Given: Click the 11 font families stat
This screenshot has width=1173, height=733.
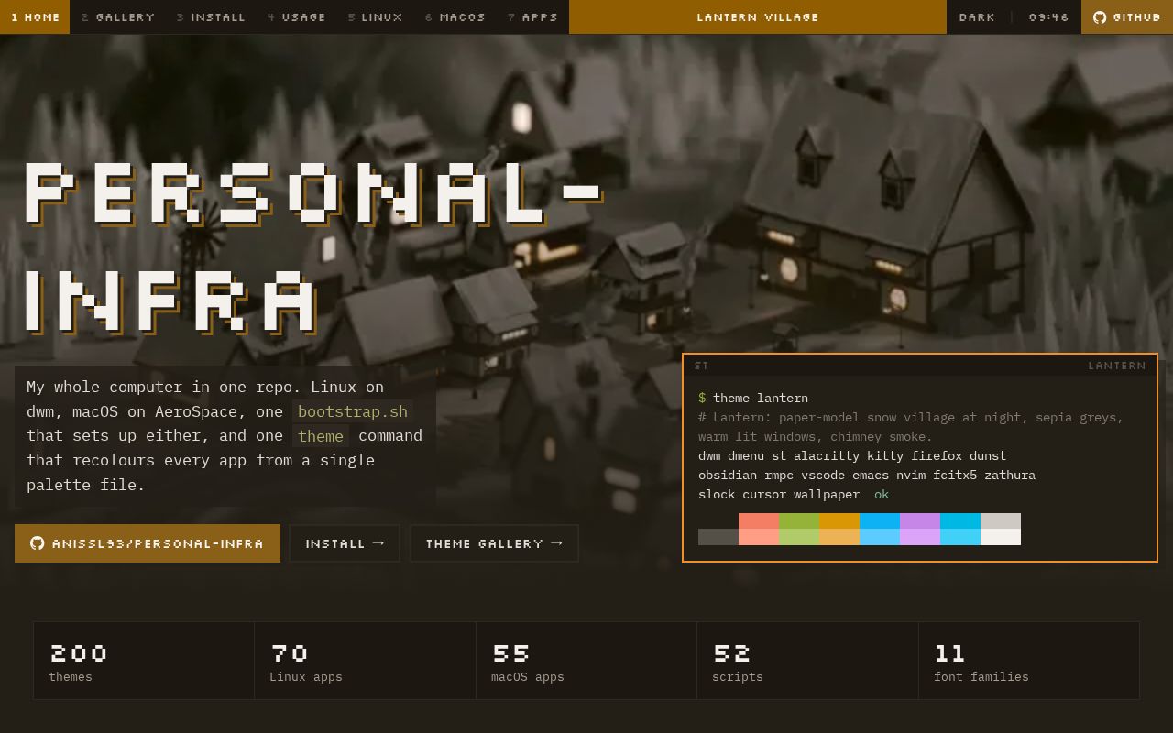Looking at the screenshot, I should (1029, 661).
